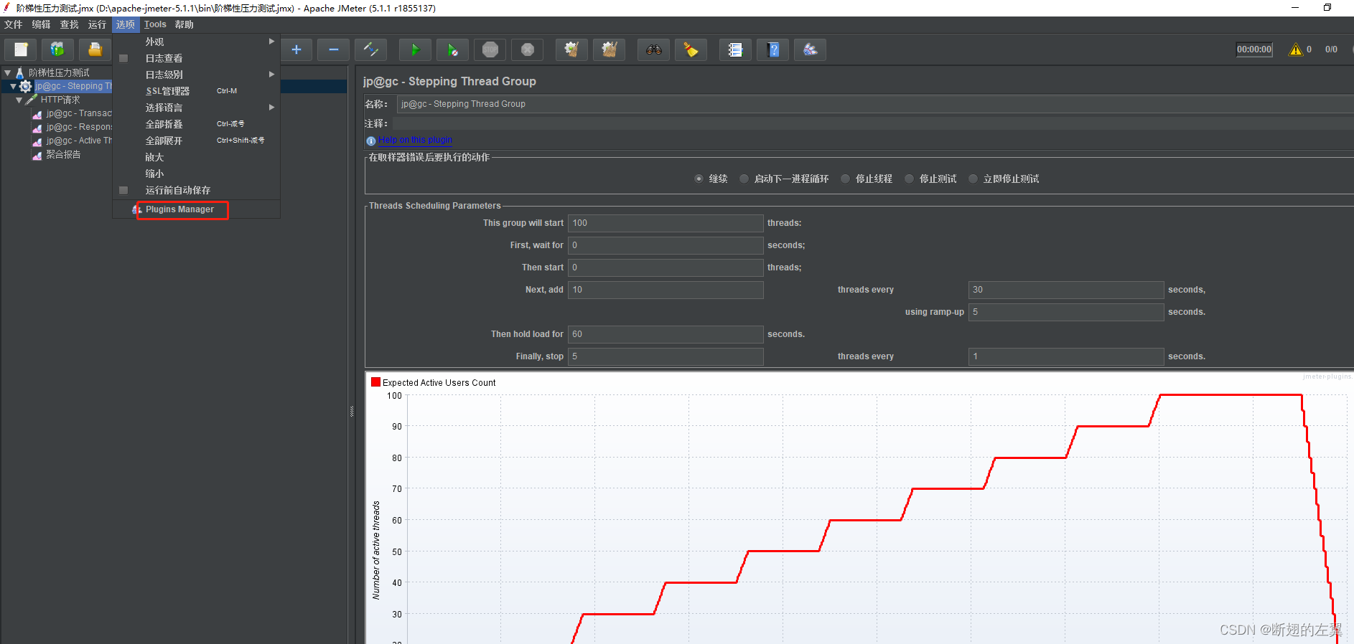Click the Open file folder icon
This screenshot has width=1354, height=644.
click(x=95, y=49)
